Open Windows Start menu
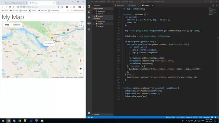Image resolution: width=219 pixels, height=123 pixels. [x=3, y=121]
